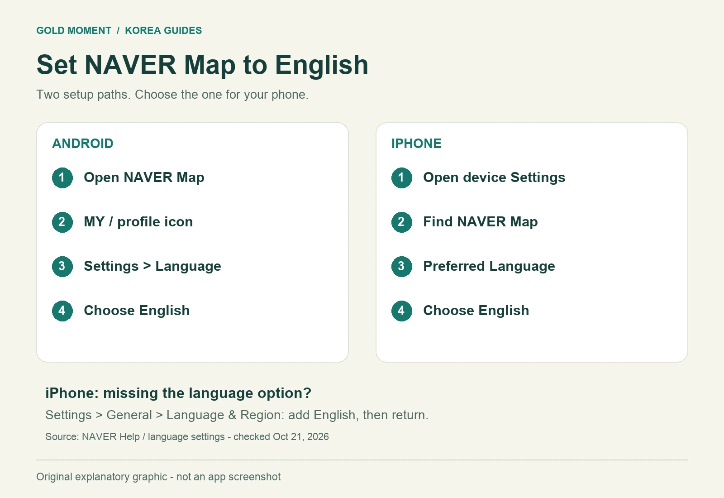Click 'Settings > Language' step text
This screenshot has width=724, height=498.
tap(152, 266)
